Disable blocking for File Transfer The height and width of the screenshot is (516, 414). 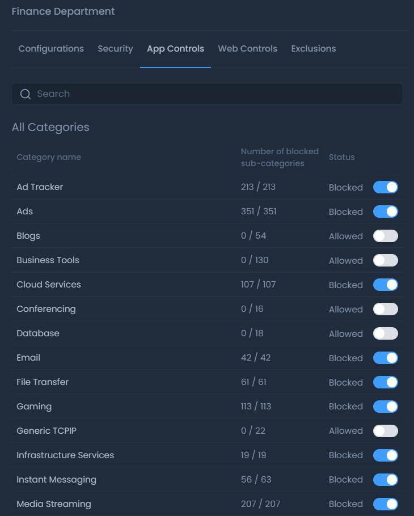(385, 382)
